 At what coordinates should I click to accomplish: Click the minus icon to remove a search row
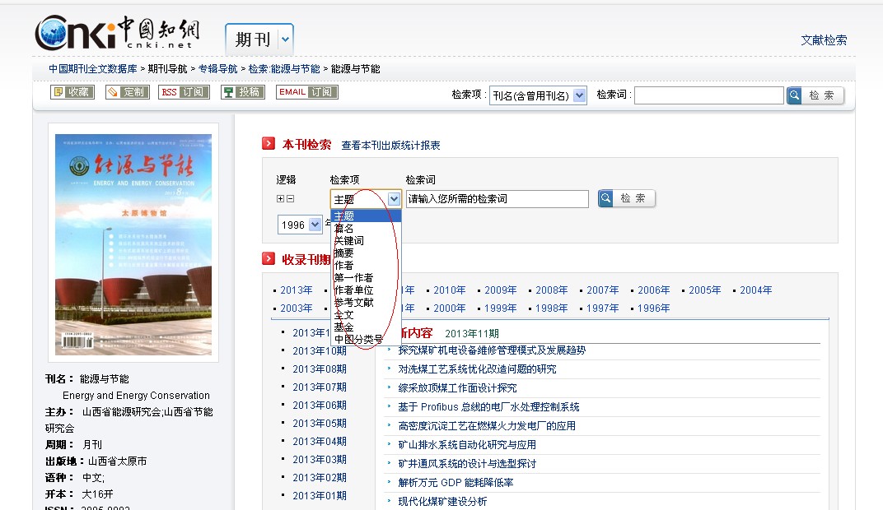point(290,198)
